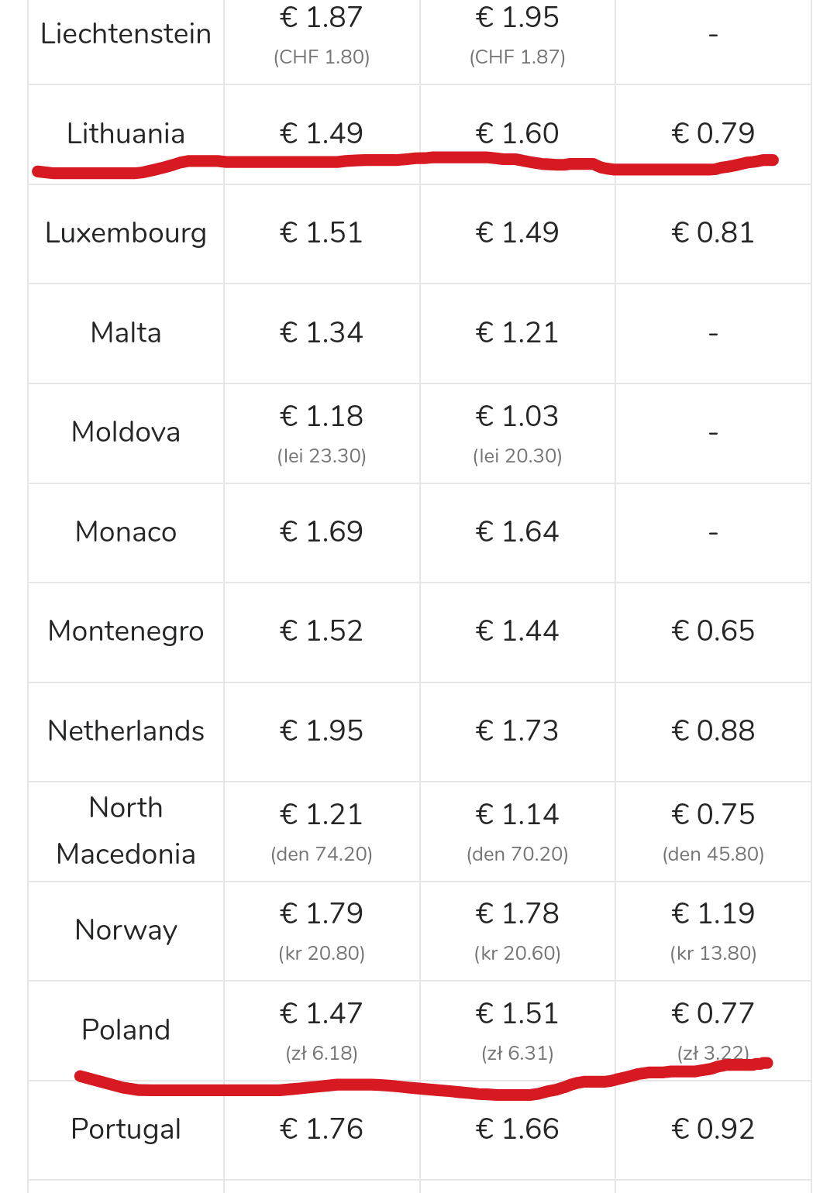The image size is (837, 1193).
Task: Select Lithuania's € 0.79 price
Action: [713, 133]
